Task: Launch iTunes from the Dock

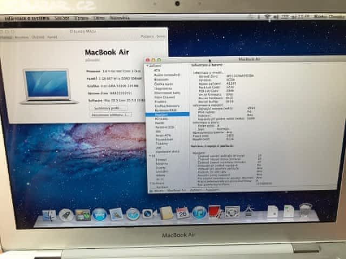Action: tap(199, 213)
